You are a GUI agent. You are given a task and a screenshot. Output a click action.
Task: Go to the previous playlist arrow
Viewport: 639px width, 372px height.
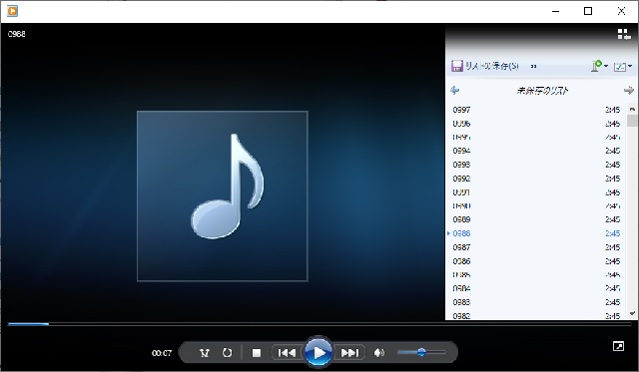[455, 90]
